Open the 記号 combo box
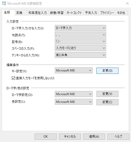131x142 pixels. [x=80, y=41]
